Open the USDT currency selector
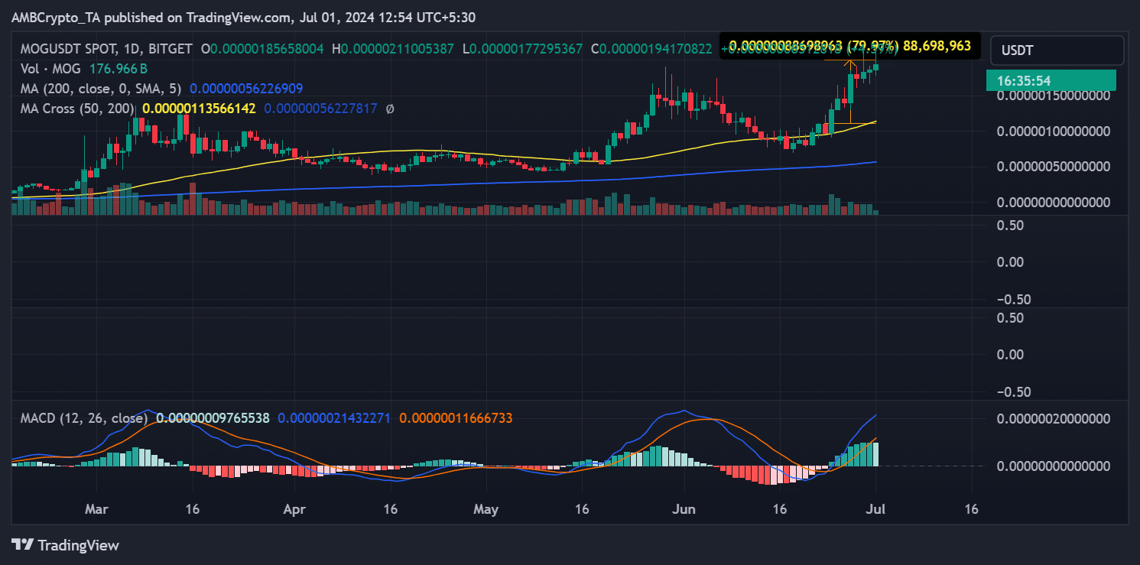The image size is (1140, 565). pyautogui.click(x=1057, y=50)
